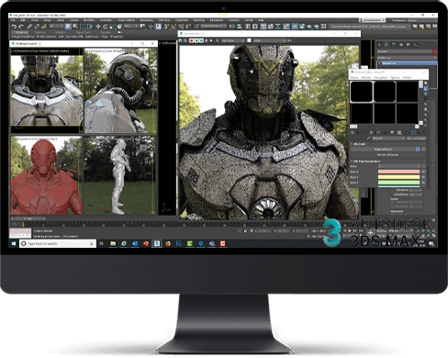448x358 pixels.
Task: Click the Undo arrow in main toolbar
Action: [15, 27]
